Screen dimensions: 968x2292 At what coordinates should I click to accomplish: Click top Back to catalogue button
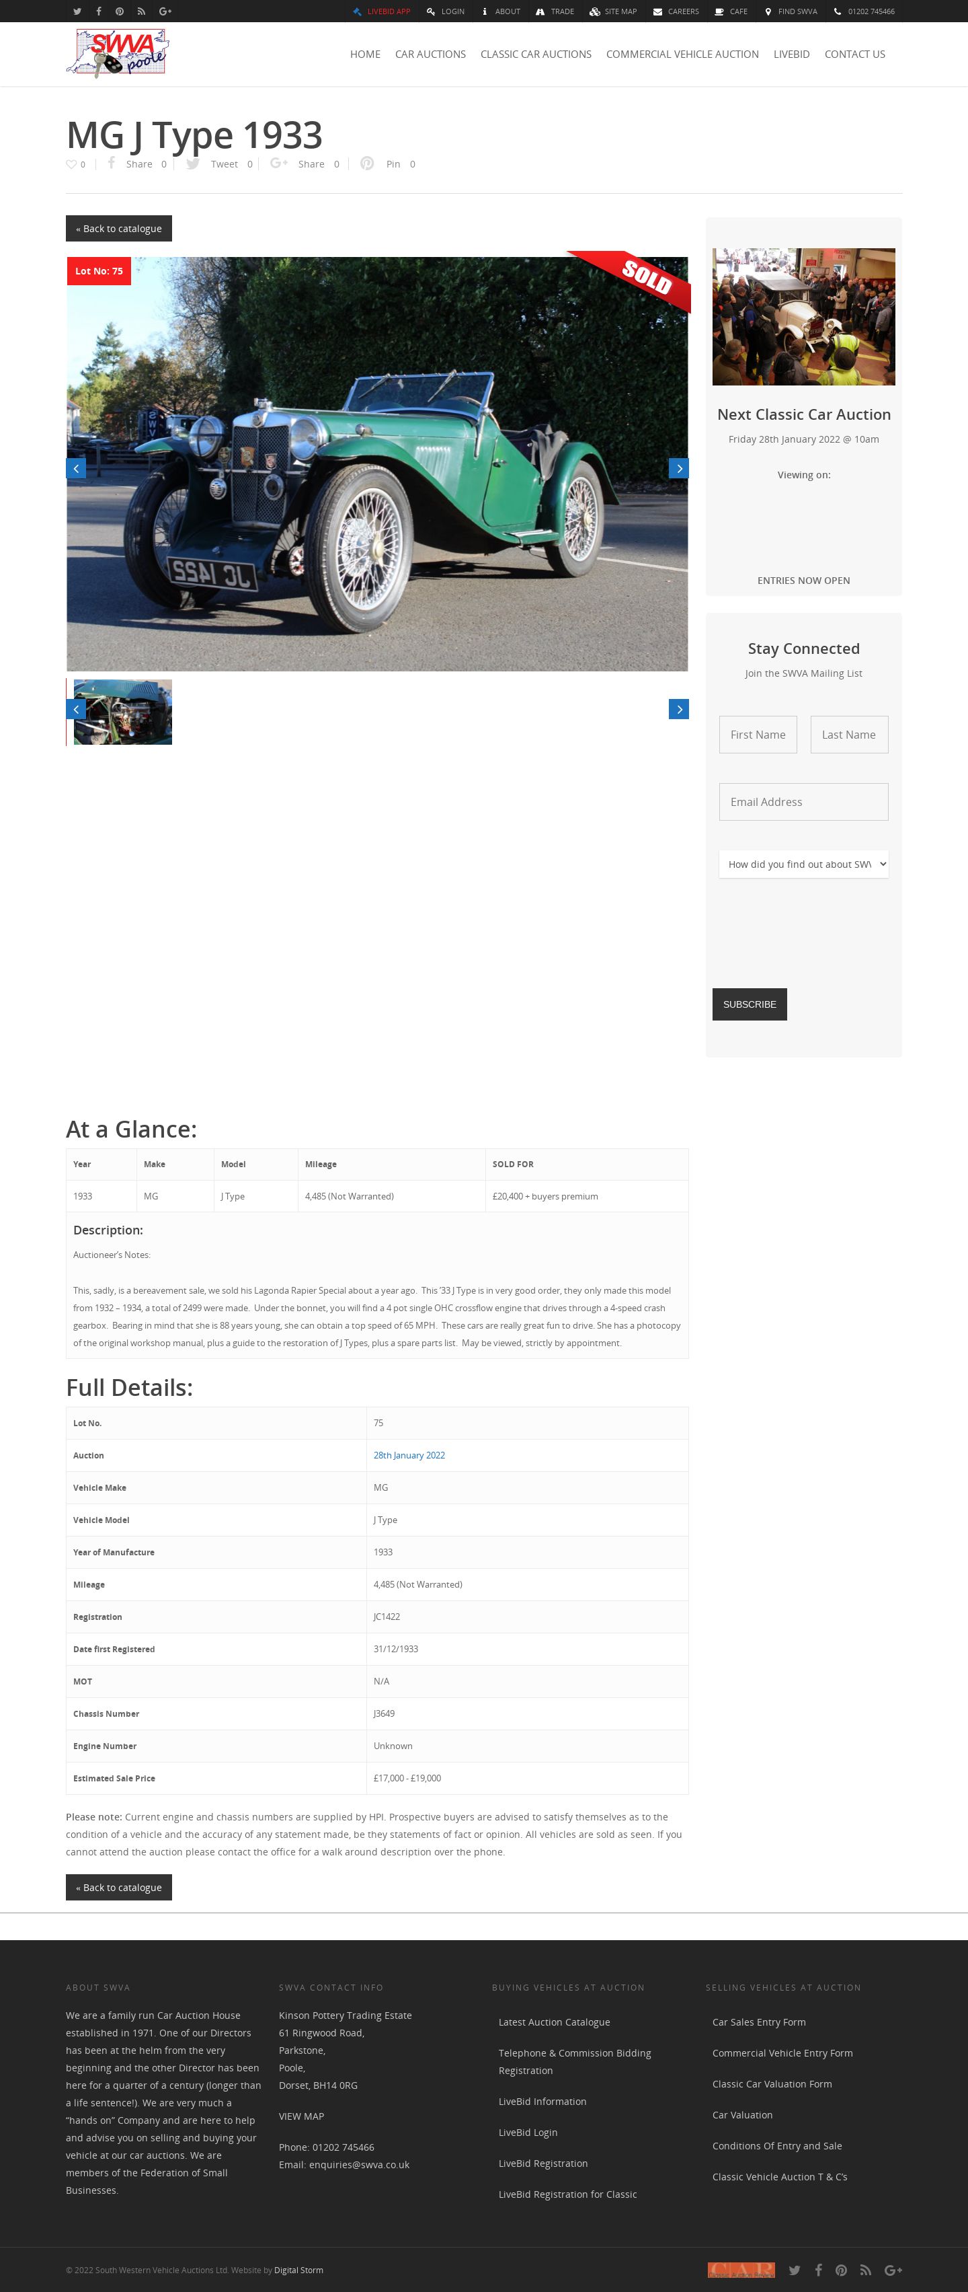click(119, 229)
